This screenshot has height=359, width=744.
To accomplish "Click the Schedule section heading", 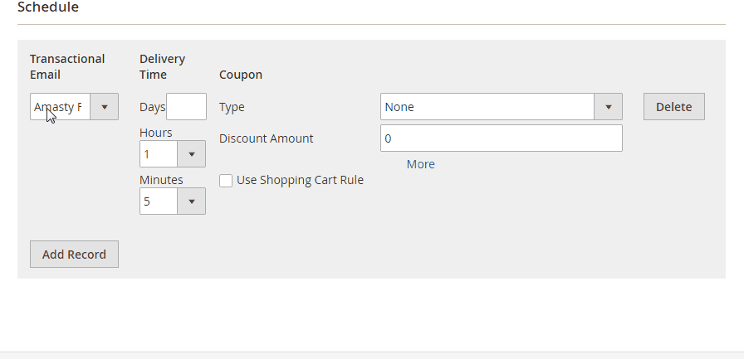I will point(48,7).
